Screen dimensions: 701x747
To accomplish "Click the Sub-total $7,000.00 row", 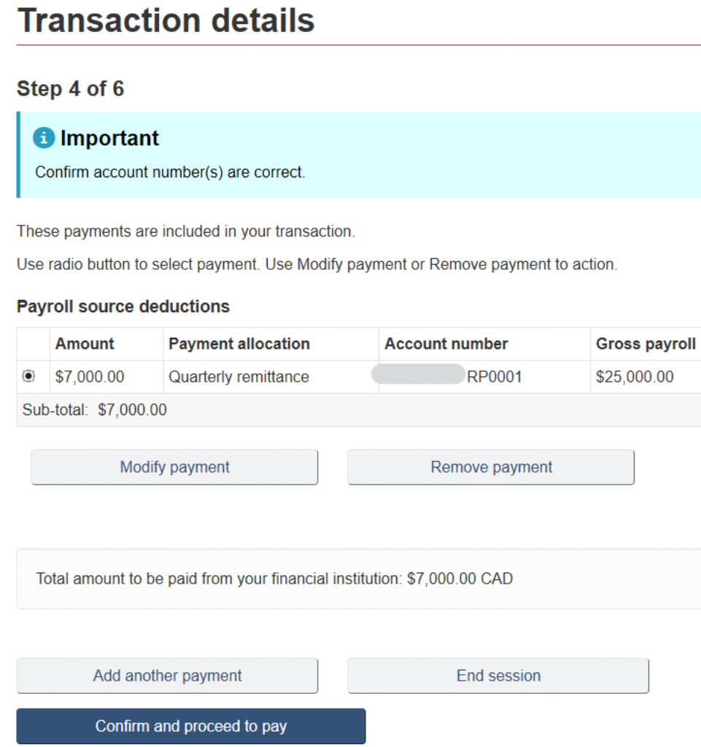I will 359,410.
